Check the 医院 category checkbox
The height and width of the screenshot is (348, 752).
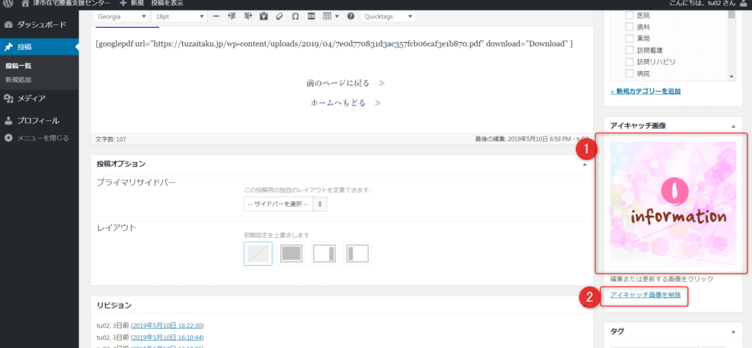coord(629,15)
